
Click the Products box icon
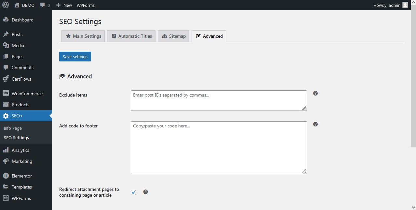[x=6, y=105]
